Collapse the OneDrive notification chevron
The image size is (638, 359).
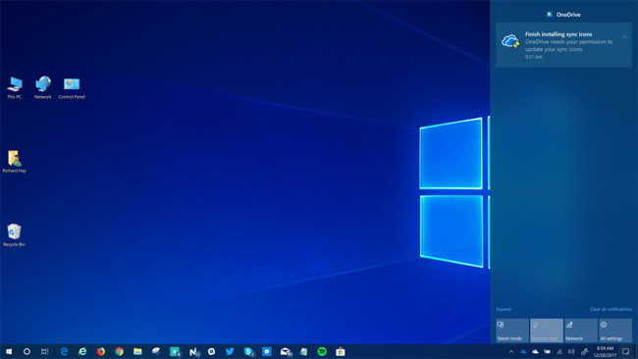624,37
